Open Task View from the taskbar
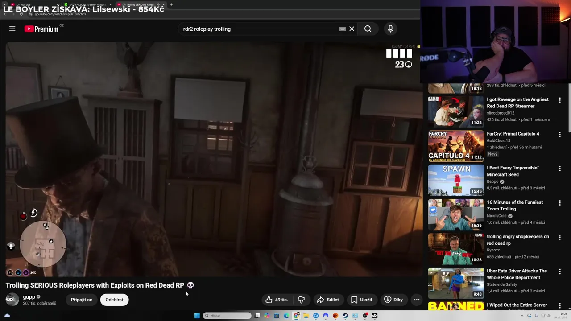Viewport: 571px width, 321px height. [257, 316]
